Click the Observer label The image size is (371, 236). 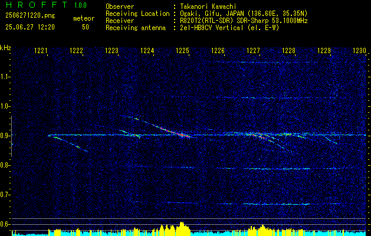coord(120,6)
